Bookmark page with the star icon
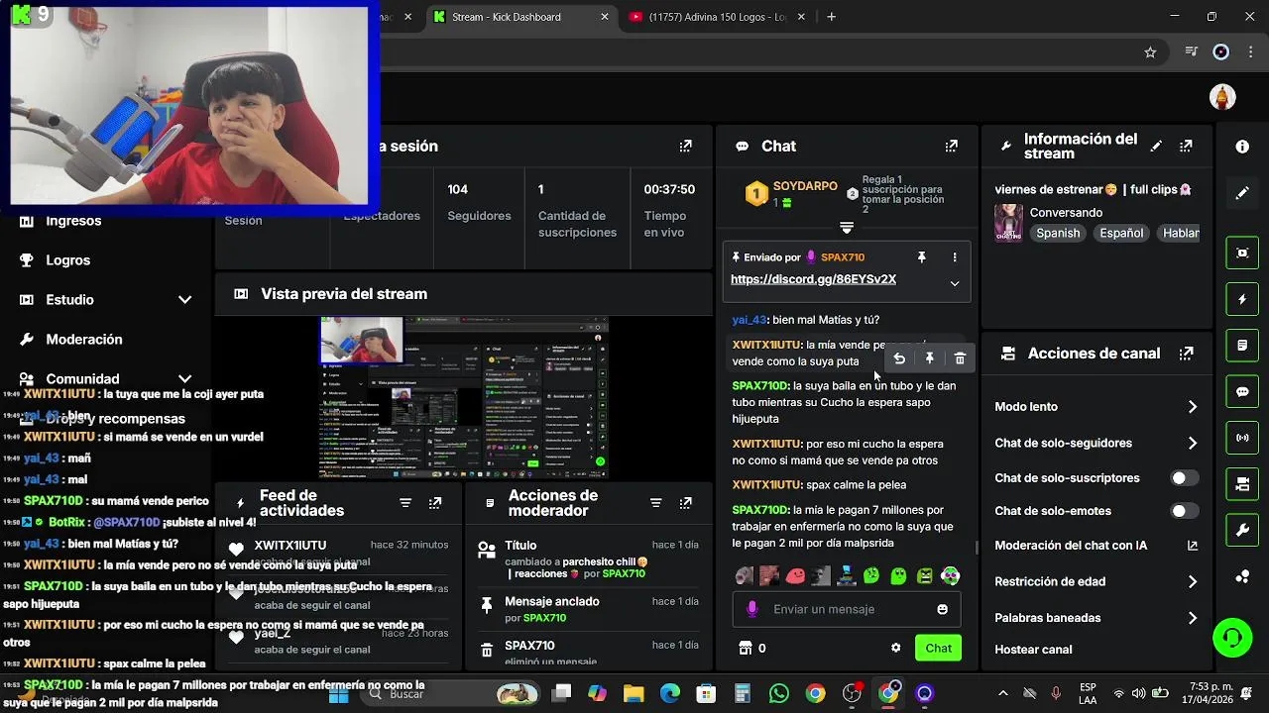The width and height of the screenshot is (1269, 713). click(x=1150, y=52)
